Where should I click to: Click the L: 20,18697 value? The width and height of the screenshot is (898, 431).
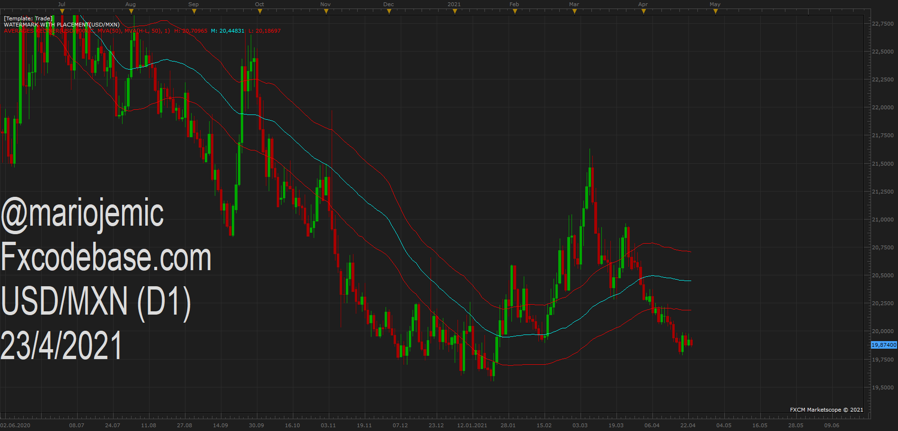pos(264,31)
